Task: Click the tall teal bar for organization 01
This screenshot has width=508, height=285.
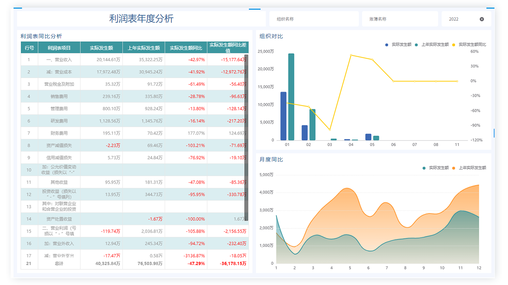Action: (x=291, y=97)
